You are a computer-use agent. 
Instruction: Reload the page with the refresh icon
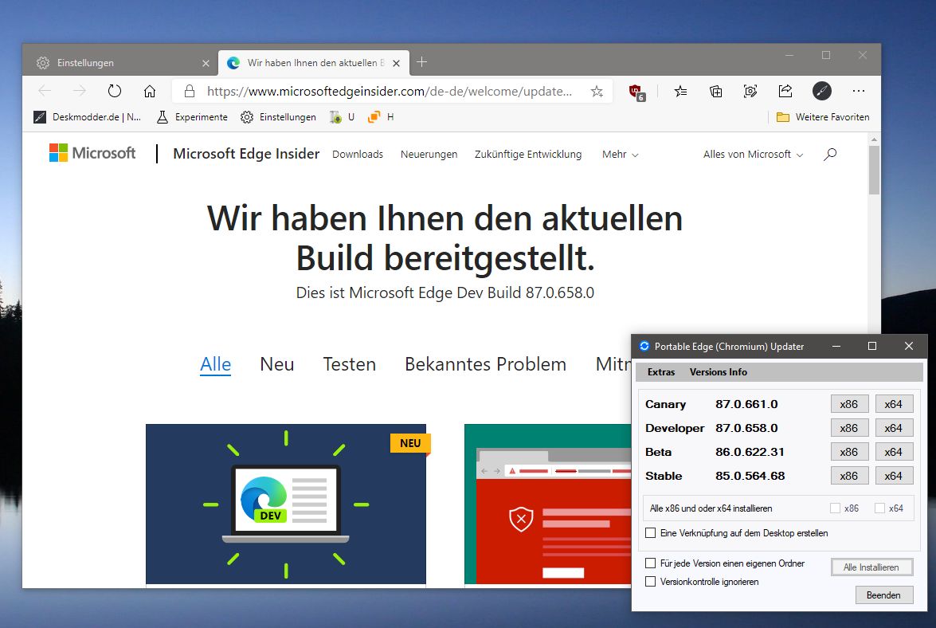point(115,91)
